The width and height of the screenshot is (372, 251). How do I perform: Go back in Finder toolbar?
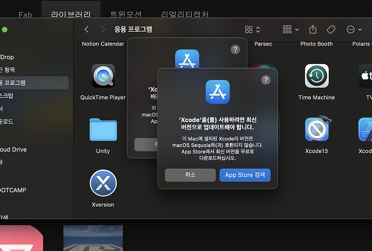click(x=86, y=29)
